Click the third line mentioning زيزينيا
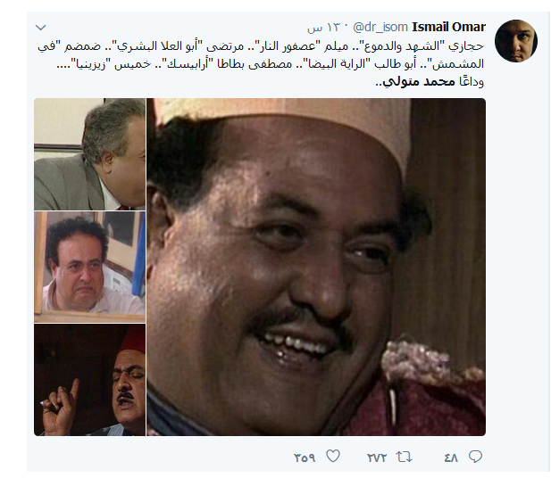The image size is (551, 478). (271, 64)
